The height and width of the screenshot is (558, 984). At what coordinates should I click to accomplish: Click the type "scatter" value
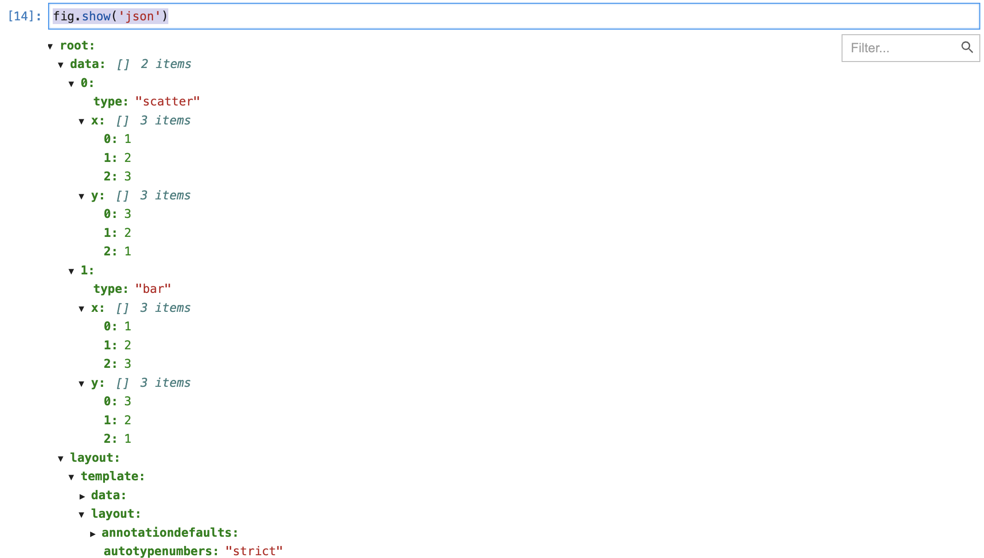(x=167, y=101)
